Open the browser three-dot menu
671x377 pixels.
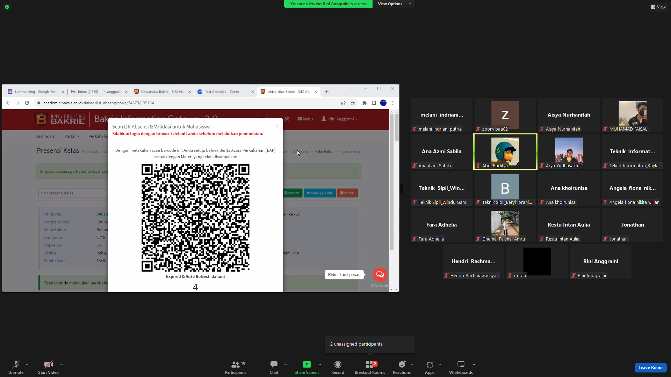(393, 103)
